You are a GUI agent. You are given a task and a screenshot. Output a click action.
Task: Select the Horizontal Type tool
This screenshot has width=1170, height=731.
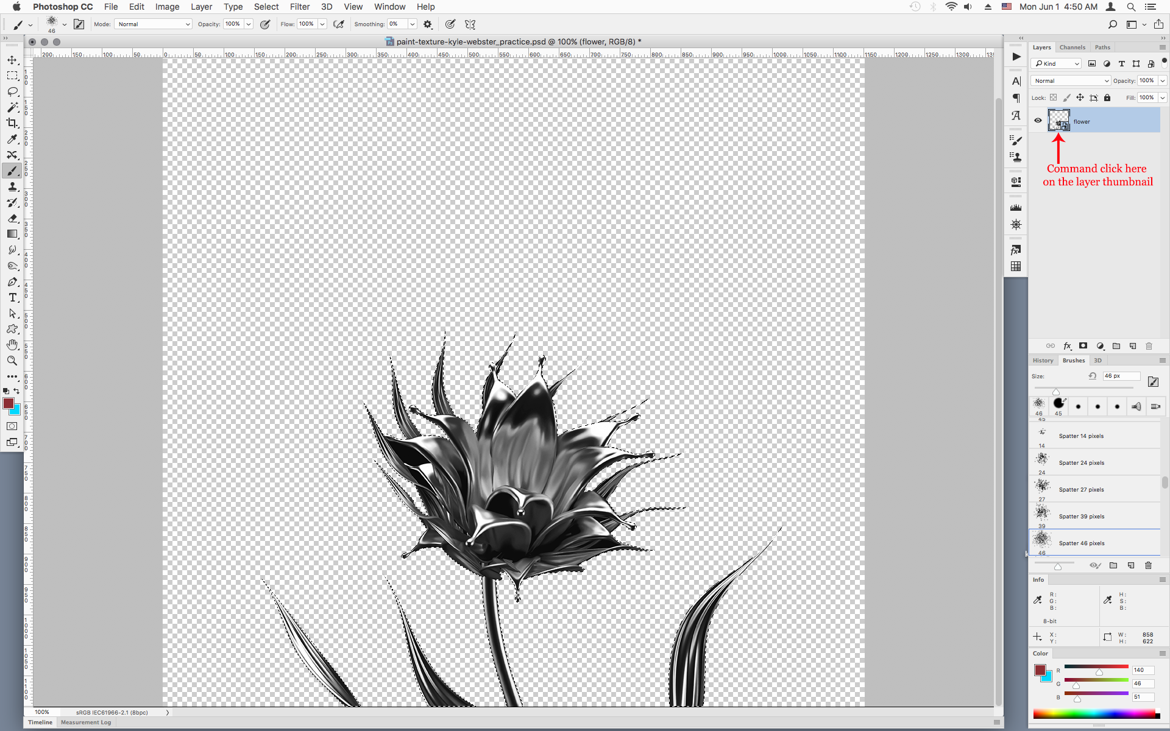click(12, 297)
